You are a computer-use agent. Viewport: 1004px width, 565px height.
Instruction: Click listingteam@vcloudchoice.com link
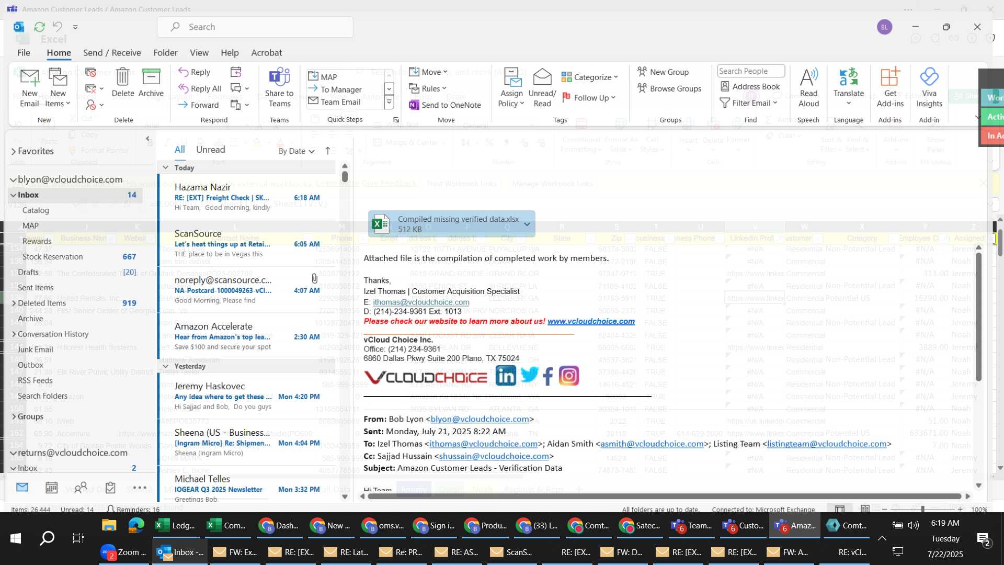tap(827, 444)
